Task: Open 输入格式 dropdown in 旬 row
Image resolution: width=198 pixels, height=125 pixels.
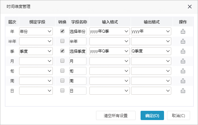Action: pyautogui.click(x=110, y=71)
